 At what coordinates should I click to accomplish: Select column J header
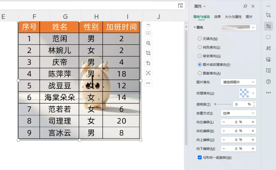coord(158,17)
